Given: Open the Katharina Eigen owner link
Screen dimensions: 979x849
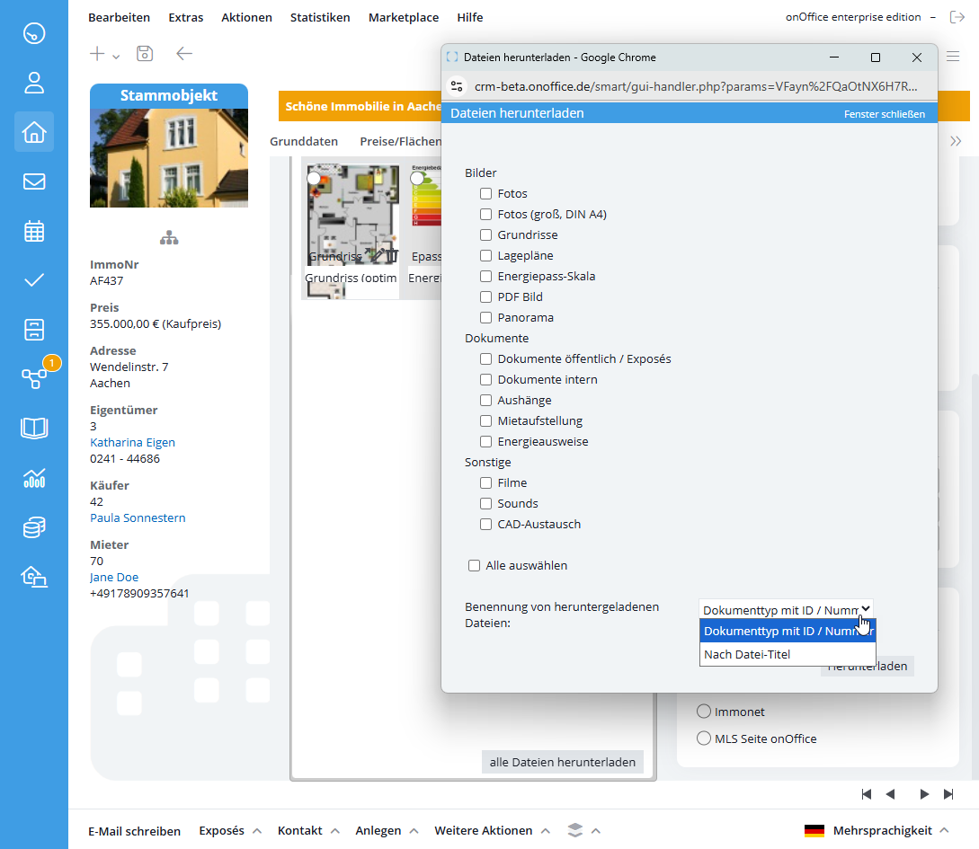Looking at the screenshot, I should click(132, 442).
